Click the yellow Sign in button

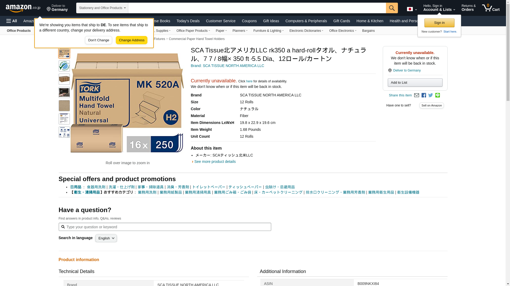tap(439, 23)
